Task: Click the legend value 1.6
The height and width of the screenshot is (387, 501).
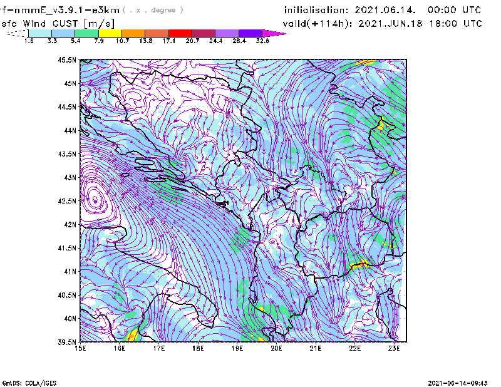Action: [29, 41]
